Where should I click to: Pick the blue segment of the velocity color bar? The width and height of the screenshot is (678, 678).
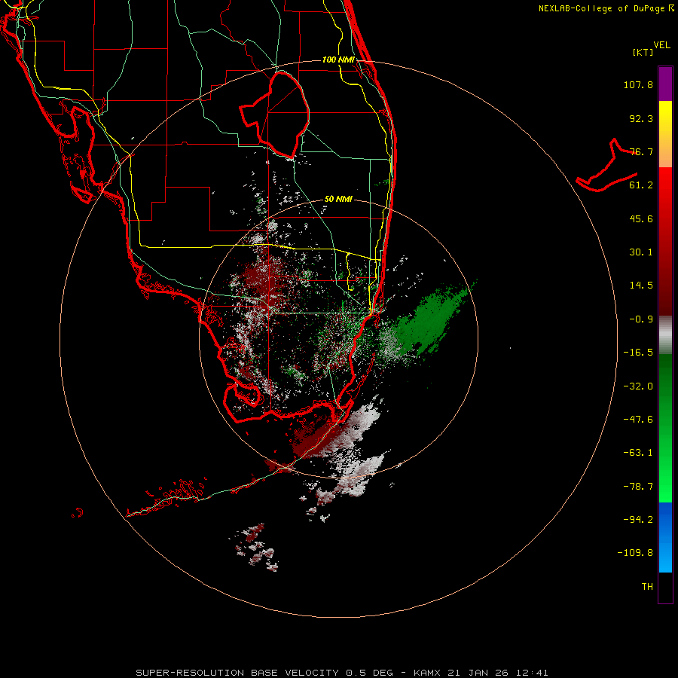[665, 537]
